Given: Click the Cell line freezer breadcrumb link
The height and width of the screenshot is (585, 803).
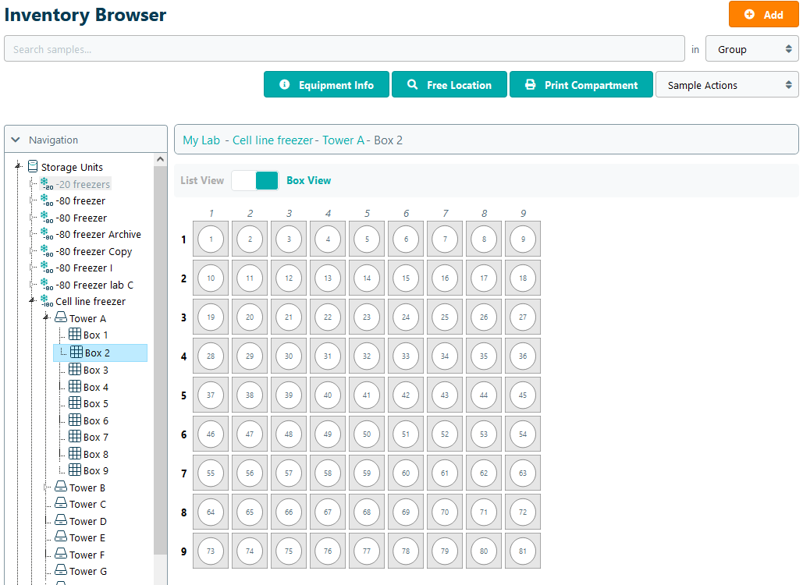Looking at the screenshot, I should point(273,140).
